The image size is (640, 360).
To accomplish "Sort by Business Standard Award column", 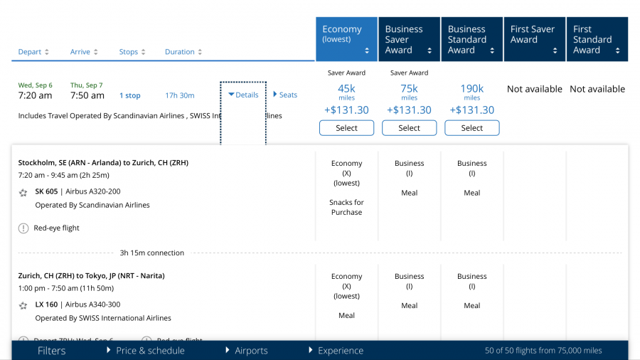I will 471,39.
